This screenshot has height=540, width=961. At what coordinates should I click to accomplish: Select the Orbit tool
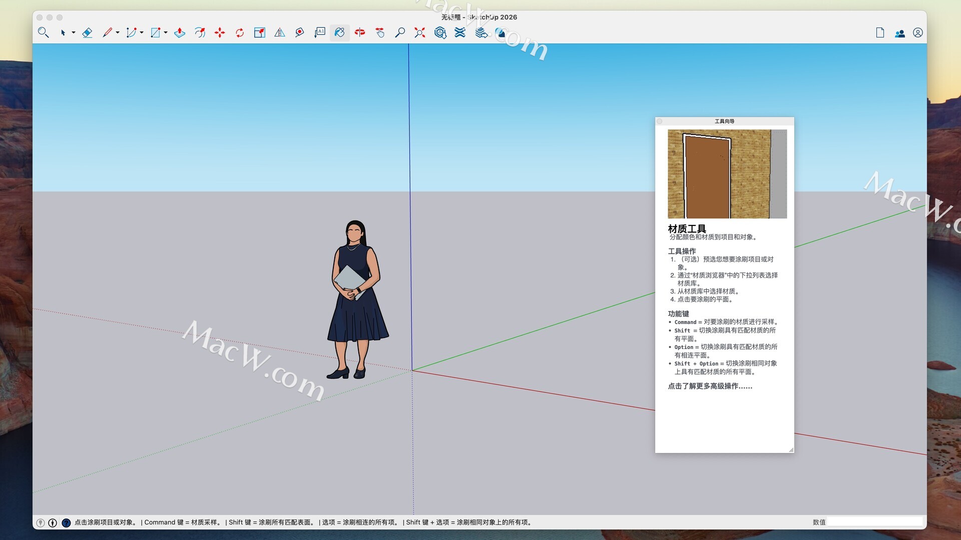click(360, 33)
